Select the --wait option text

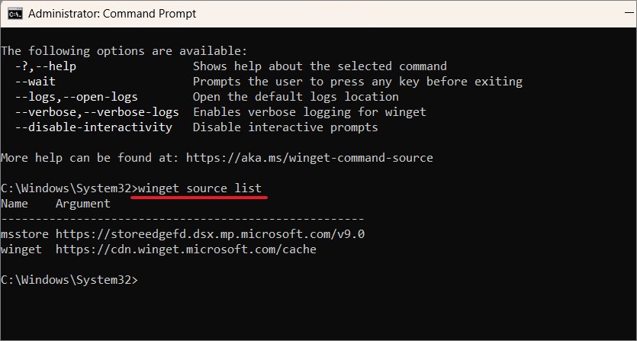pyautogui.click(x=35, y=82)
